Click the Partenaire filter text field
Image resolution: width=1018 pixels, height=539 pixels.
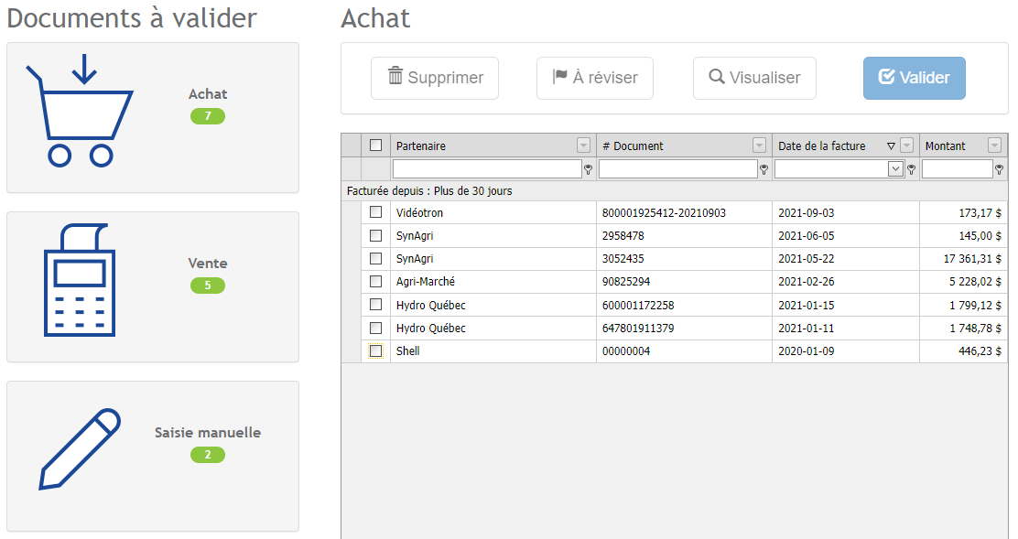(486, 169)
